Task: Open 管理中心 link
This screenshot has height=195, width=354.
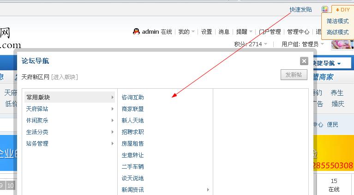Action: pos(298,31)
